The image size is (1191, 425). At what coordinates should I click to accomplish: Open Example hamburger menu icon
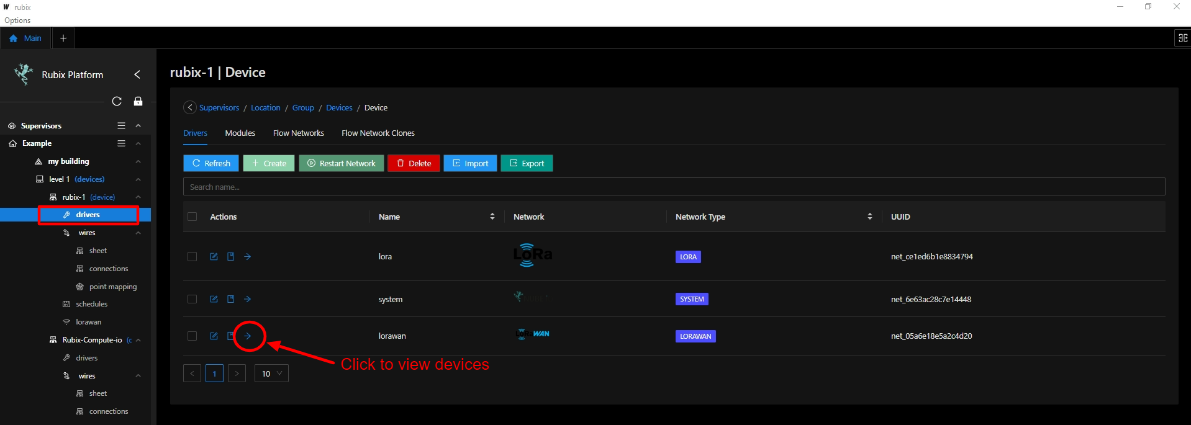[x=121, y=143]
